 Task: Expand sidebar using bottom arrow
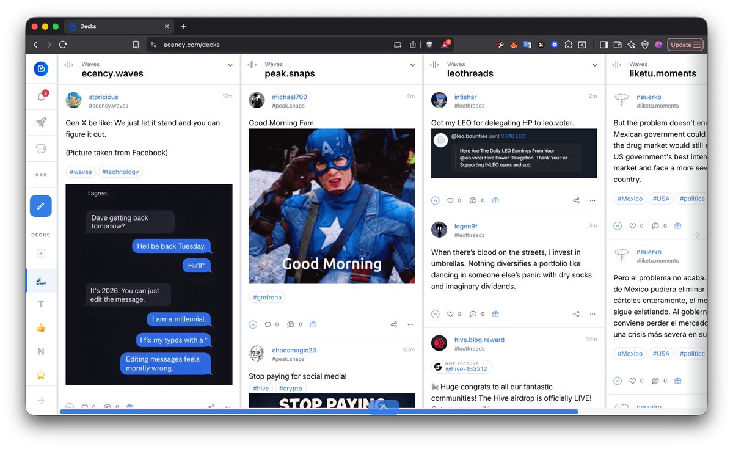coord(41,401)
